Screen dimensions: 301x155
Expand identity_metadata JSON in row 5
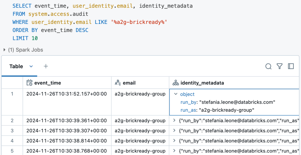click(x=175, y=151)
